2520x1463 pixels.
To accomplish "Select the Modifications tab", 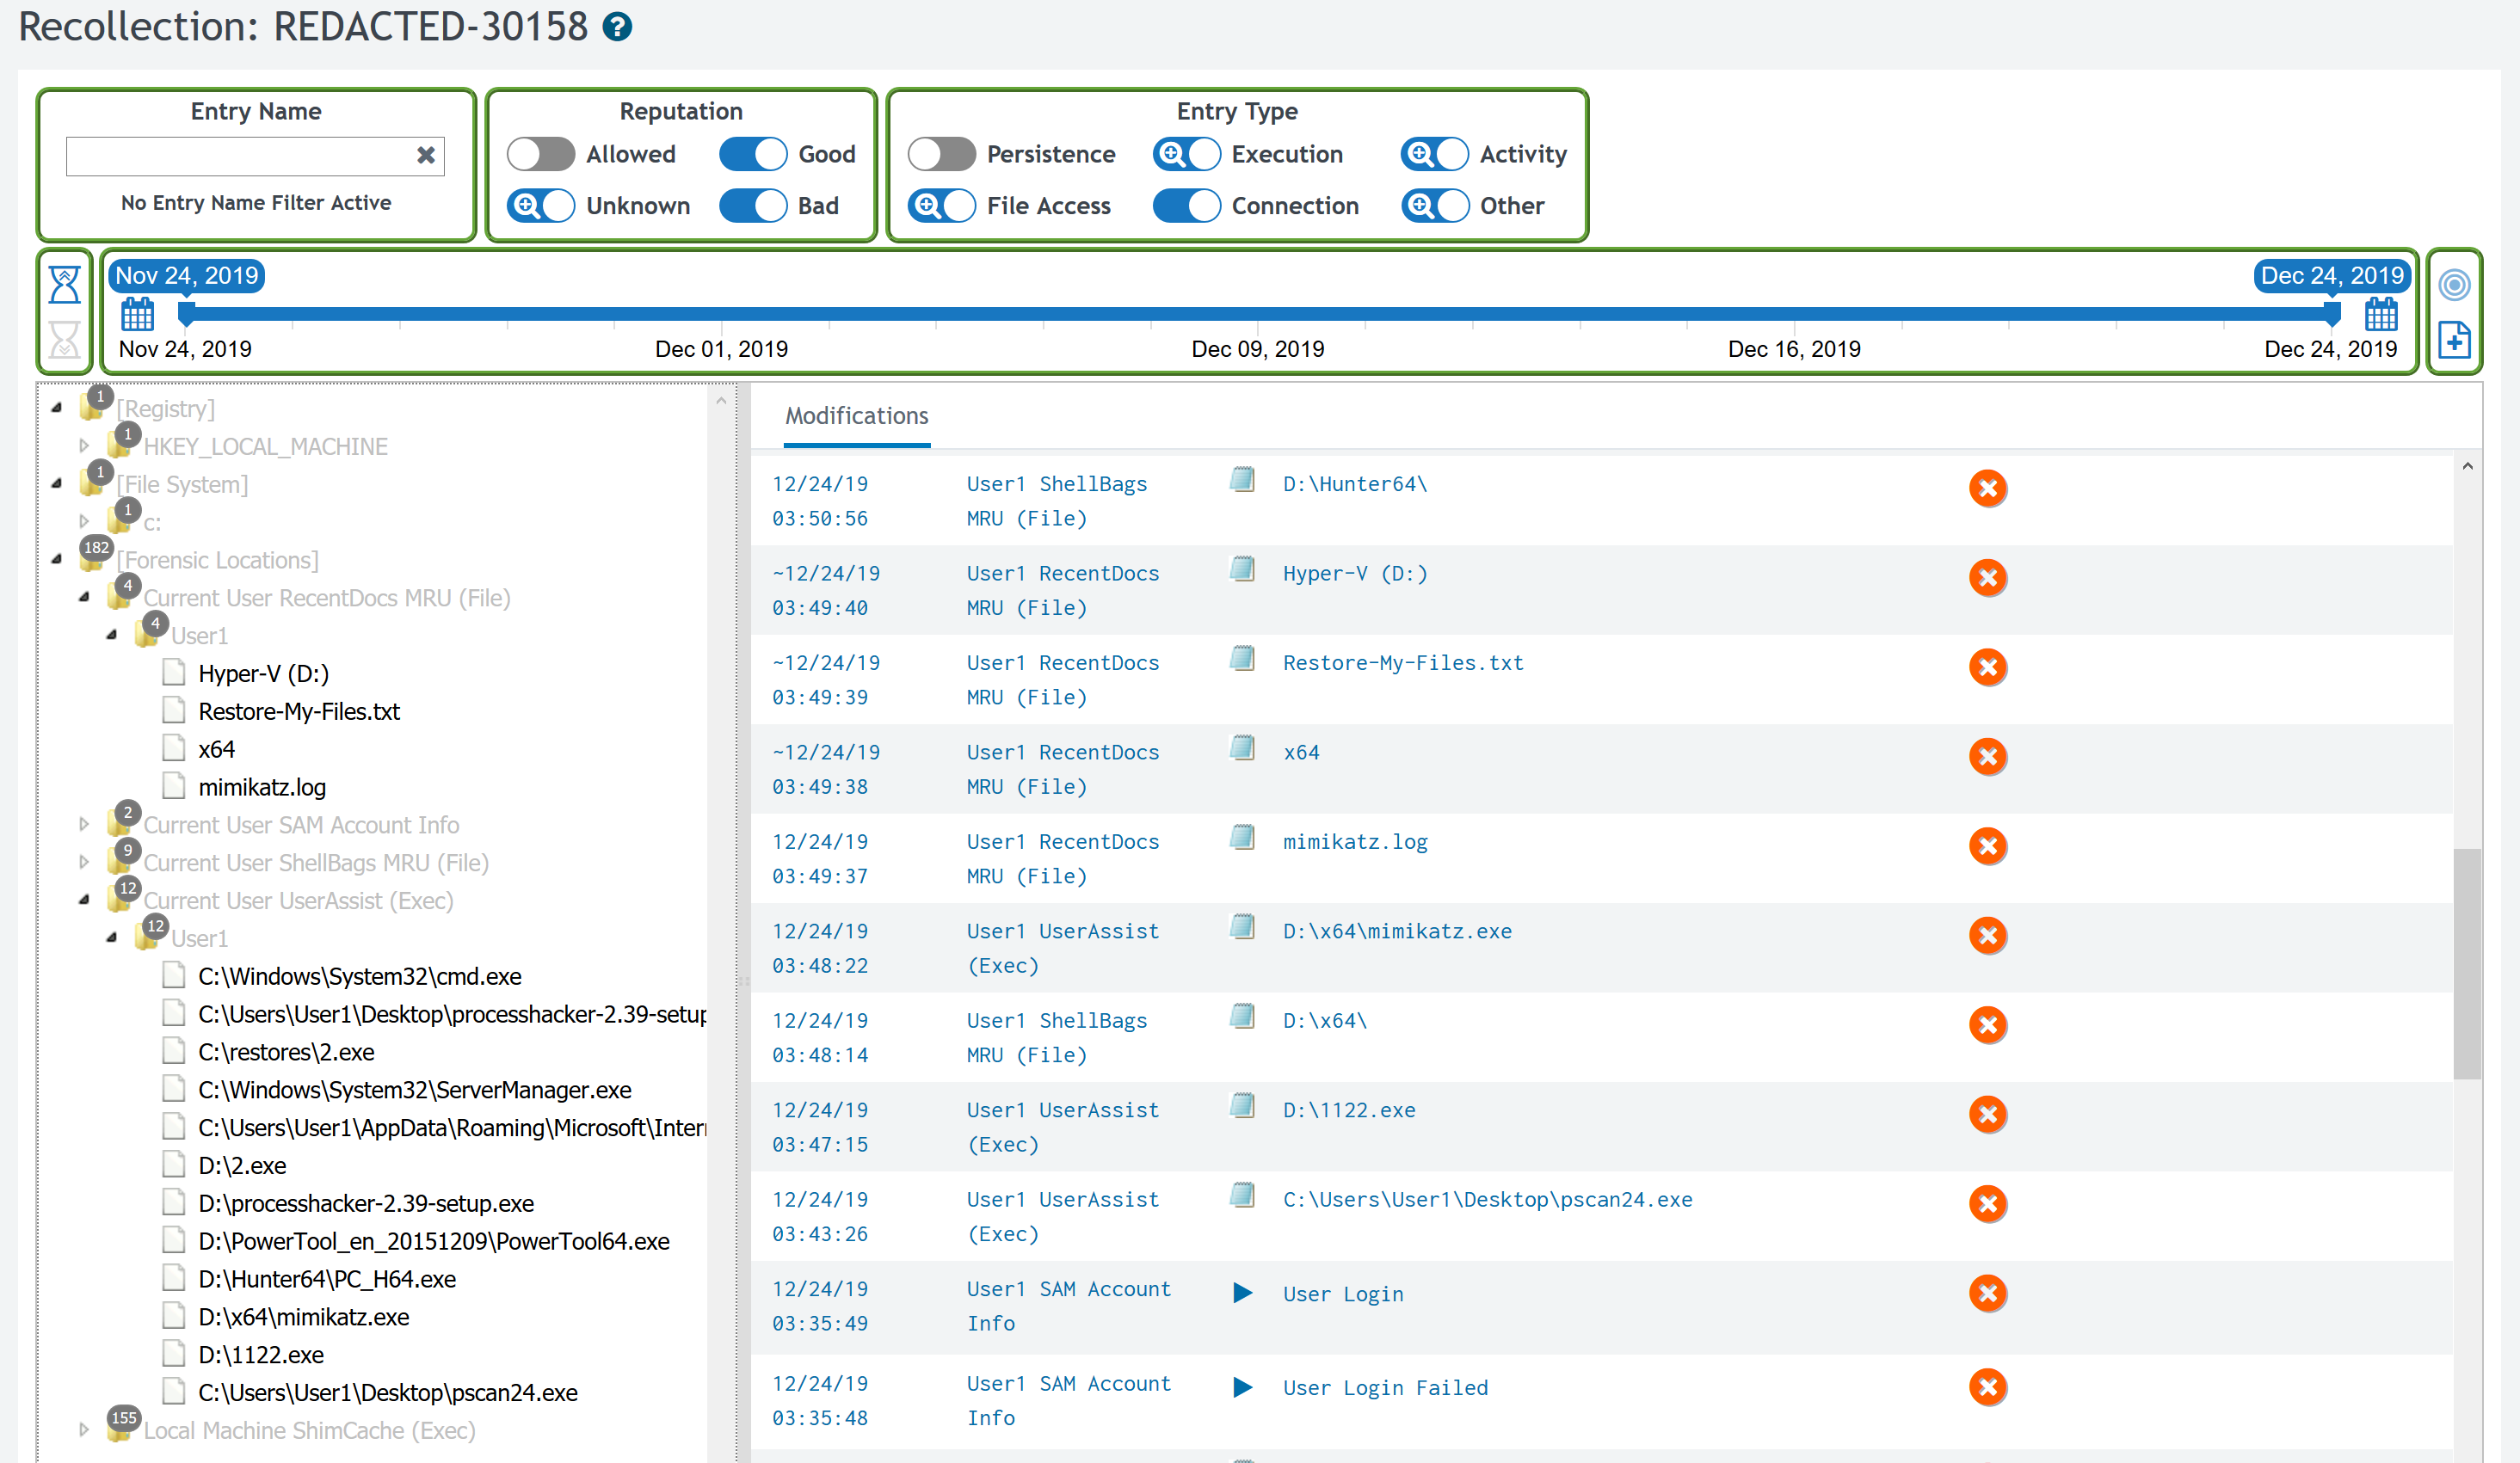I will click(x=857, y=416).
